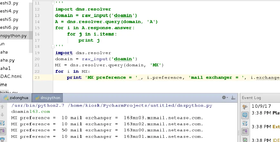Open the DAC.html file in project tree
Image resolution: width=280 pixels, height=142 pixels.
(11, 76)
